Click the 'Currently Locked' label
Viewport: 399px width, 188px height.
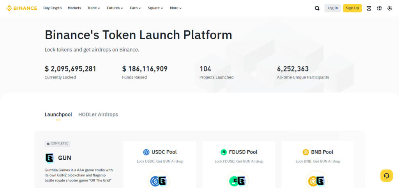click(60, 77)
